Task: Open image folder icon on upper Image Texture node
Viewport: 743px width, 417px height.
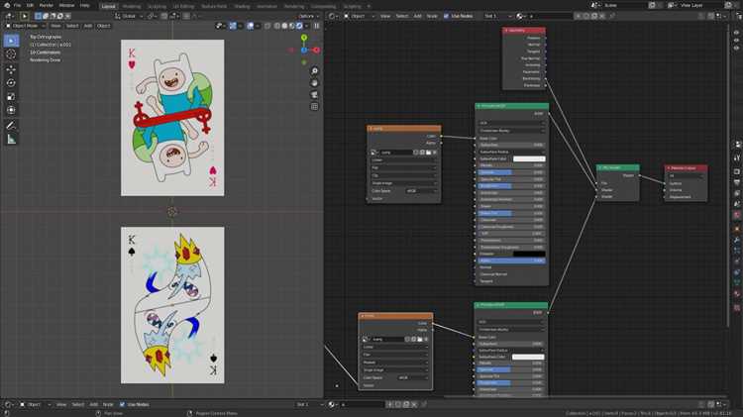Action: (x=428, y=153)
